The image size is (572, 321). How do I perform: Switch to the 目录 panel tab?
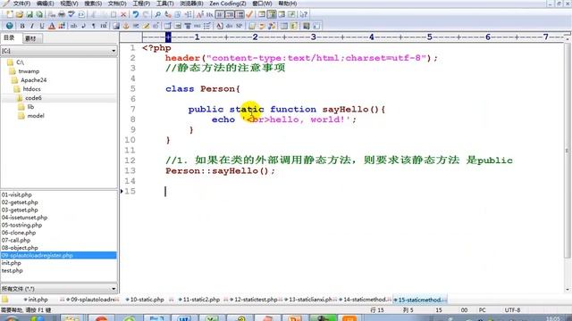10,37
